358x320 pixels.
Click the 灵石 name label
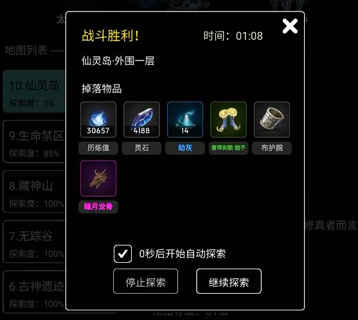(x=141, y=148)
